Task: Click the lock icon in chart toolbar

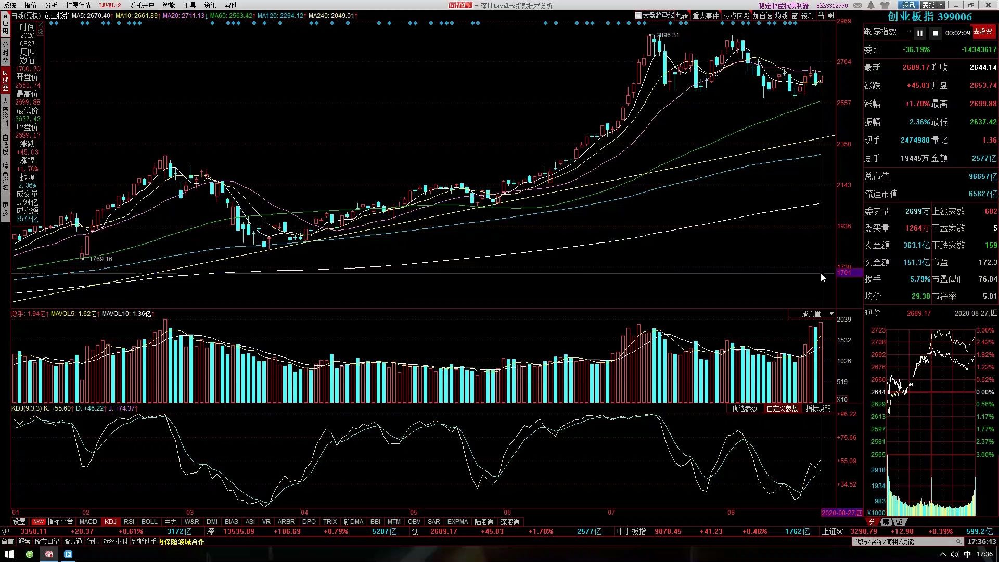Action: pyautogui.click(x=821, y=16)
